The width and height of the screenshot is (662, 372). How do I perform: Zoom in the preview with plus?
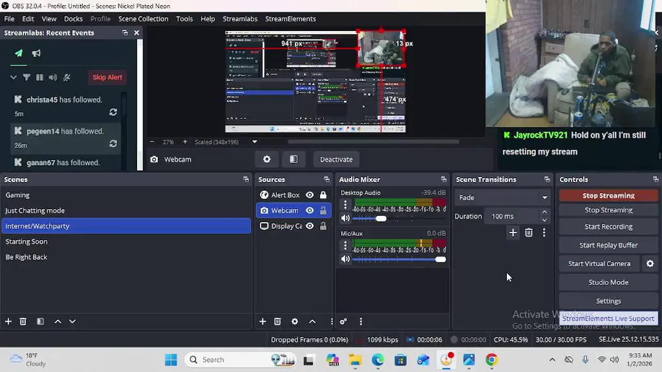click(185, 142)
